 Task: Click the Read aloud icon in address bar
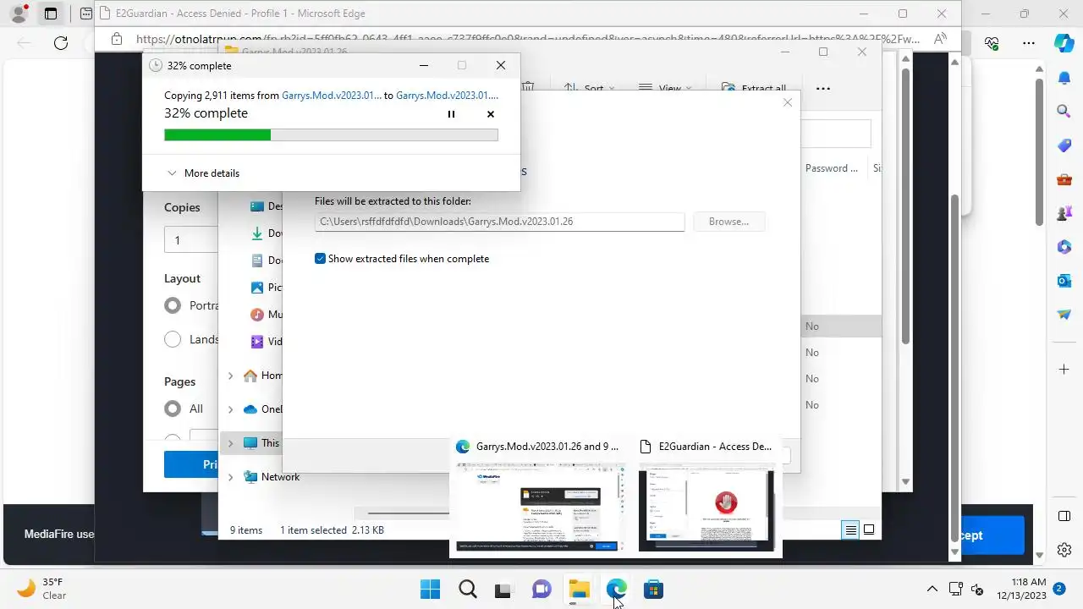(940, 39)
